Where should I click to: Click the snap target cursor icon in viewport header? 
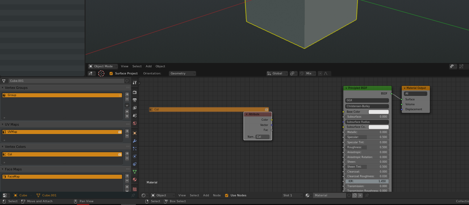click(101, 73)
